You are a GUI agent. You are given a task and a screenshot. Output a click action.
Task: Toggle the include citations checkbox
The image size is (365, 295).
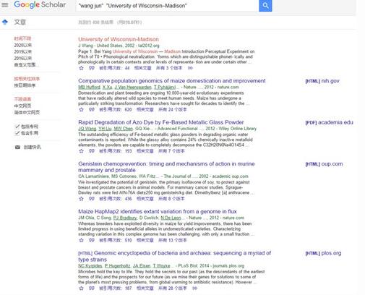pyautogui.click(x=17, y=133)
